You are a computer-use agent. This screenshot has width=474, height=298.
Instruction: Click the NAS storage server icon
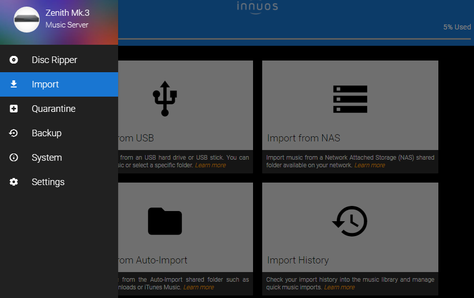[x=350, y=99]
